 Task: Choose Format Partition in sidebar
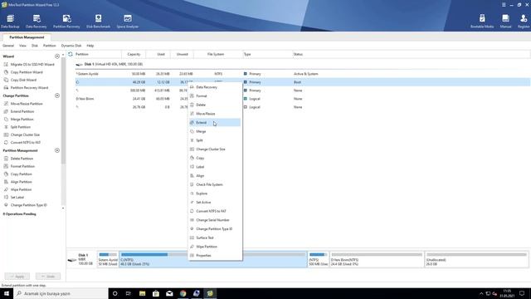click(x=19, y=166)
